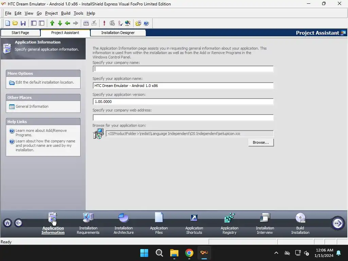The width and height of the screenshot is (348, 261).
Task: Open the Application Files step
Action: [x=159, y=223]
